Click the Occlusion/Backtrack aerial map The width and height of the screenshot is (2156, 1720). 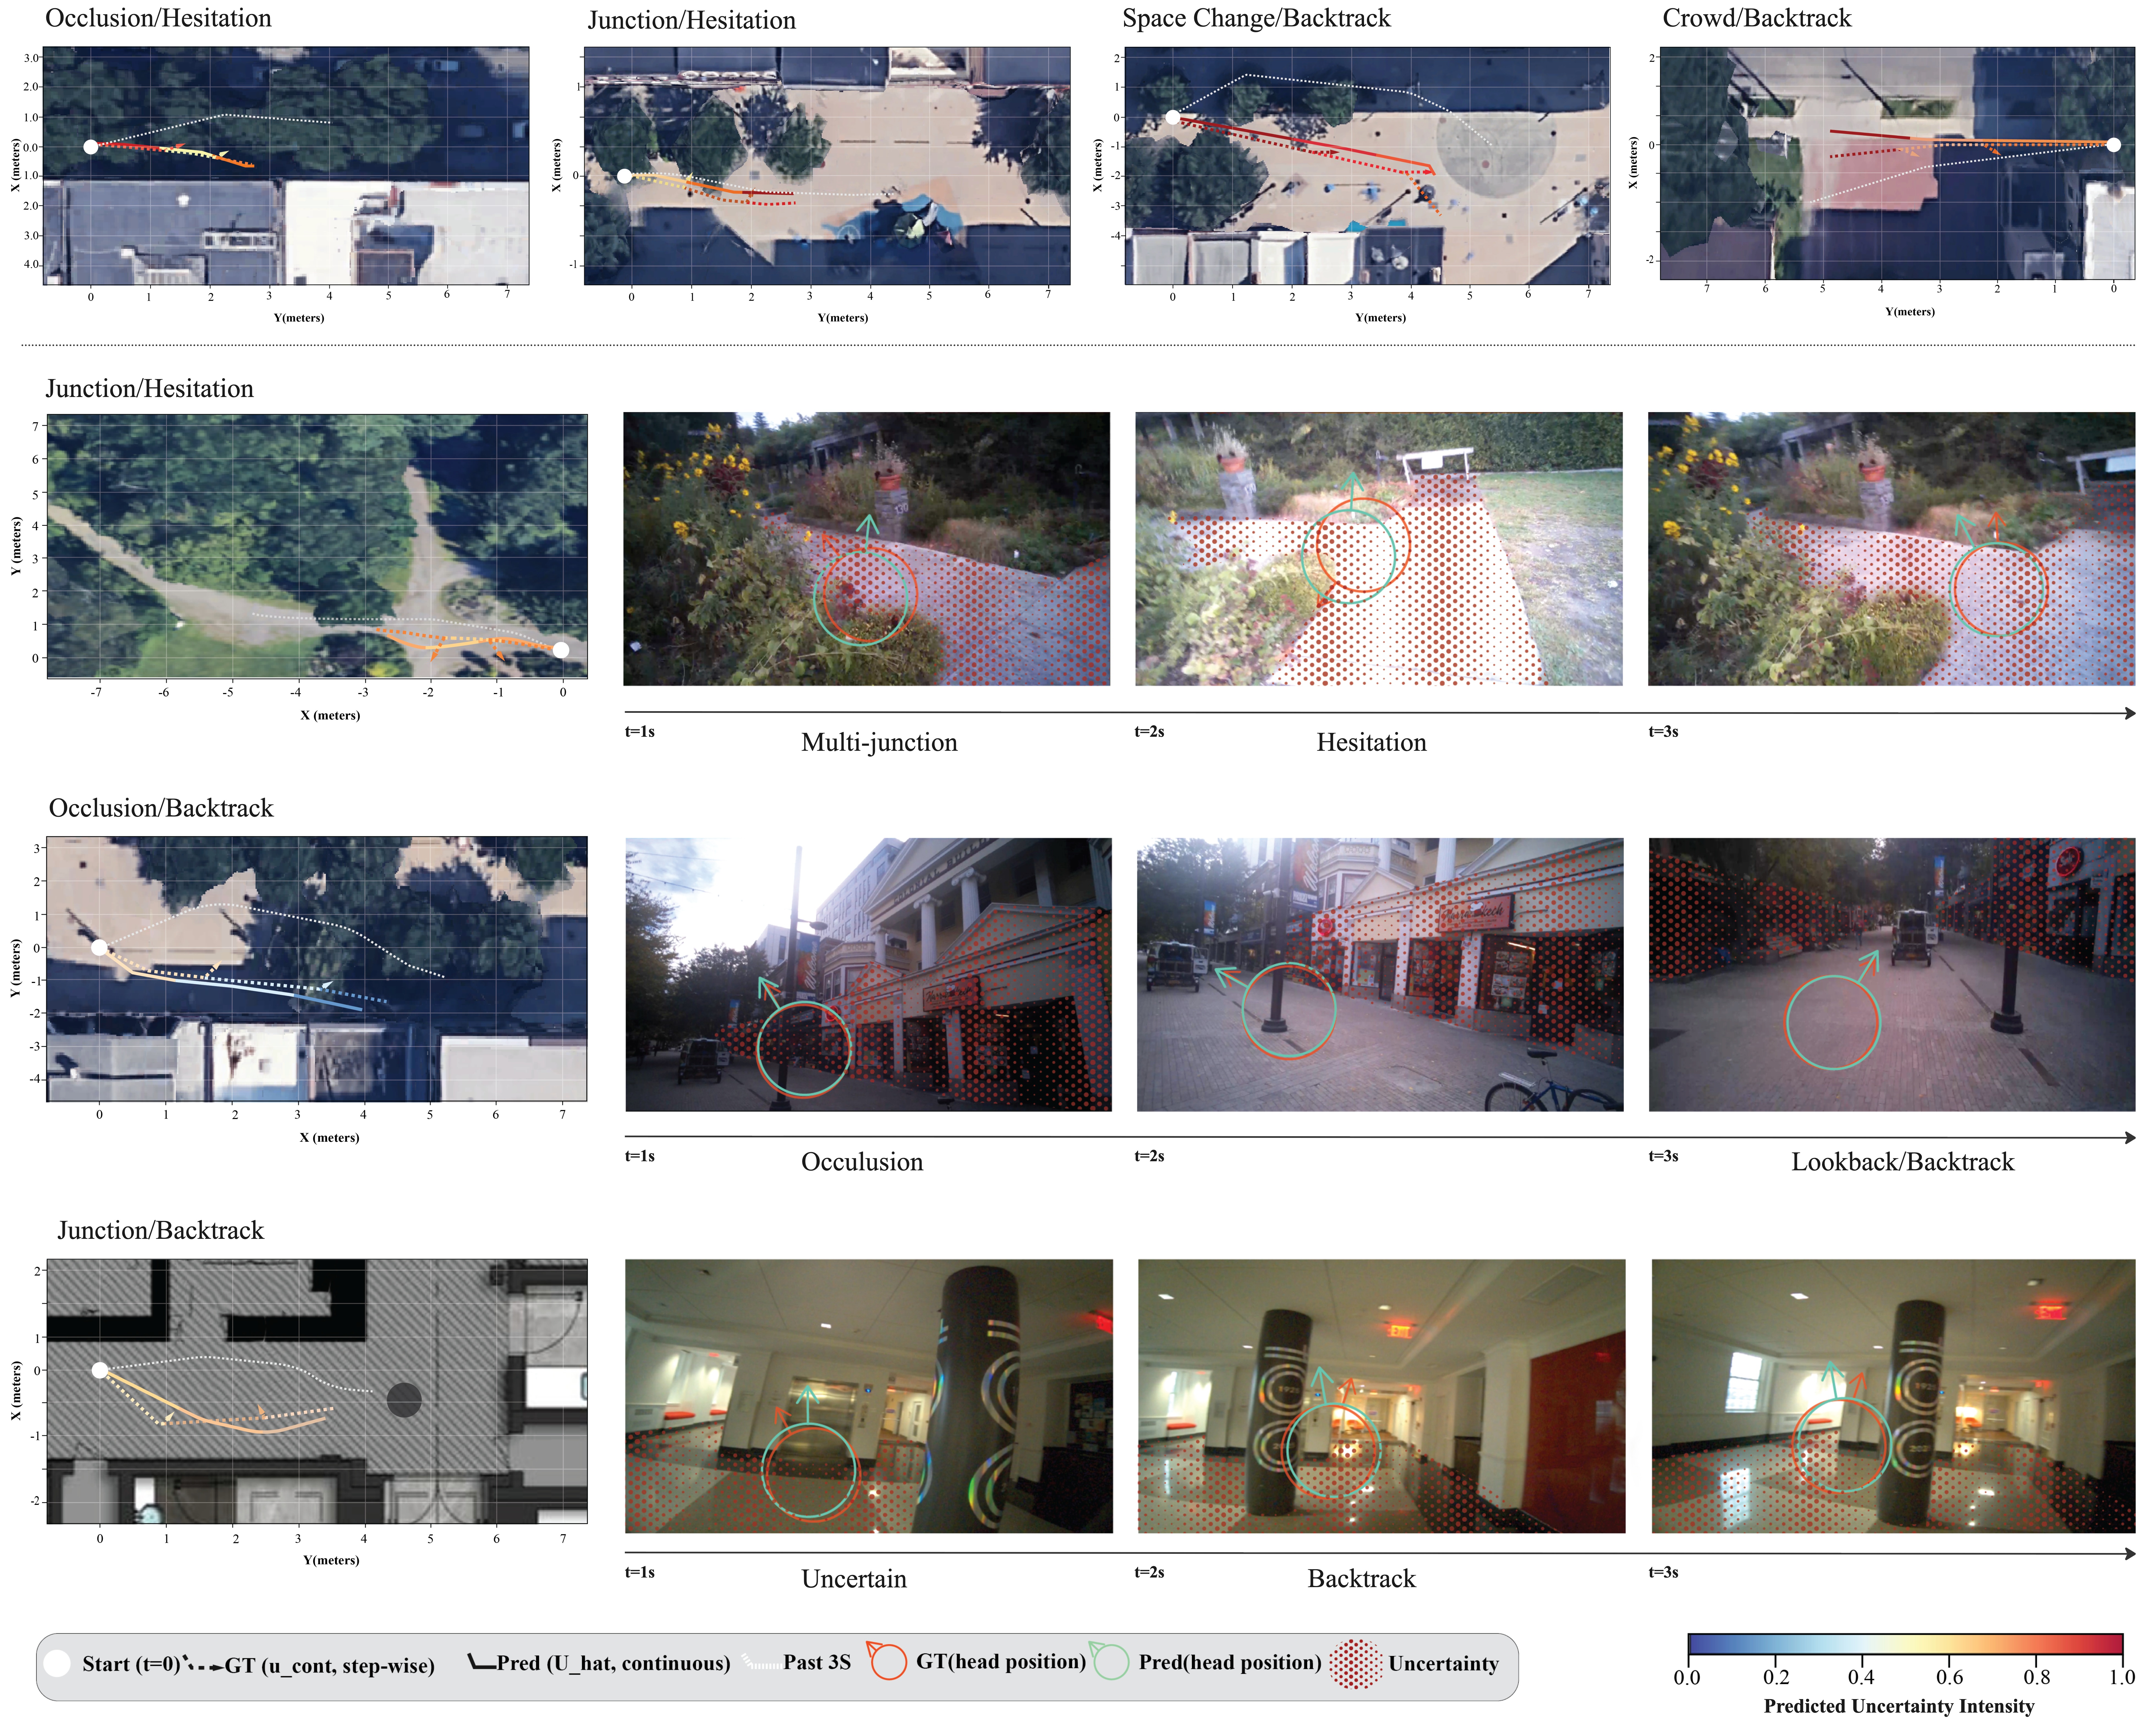point(317,969)
